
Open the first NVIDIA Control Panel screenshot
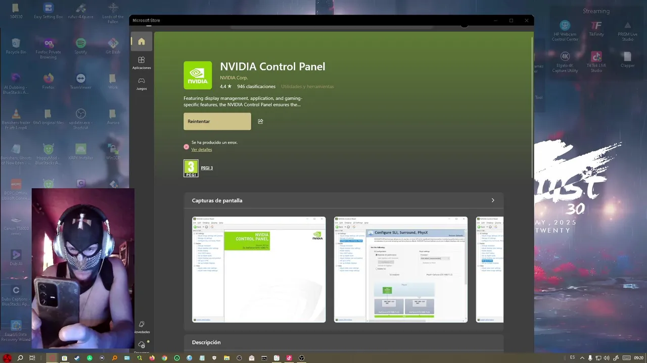(259, 270)
